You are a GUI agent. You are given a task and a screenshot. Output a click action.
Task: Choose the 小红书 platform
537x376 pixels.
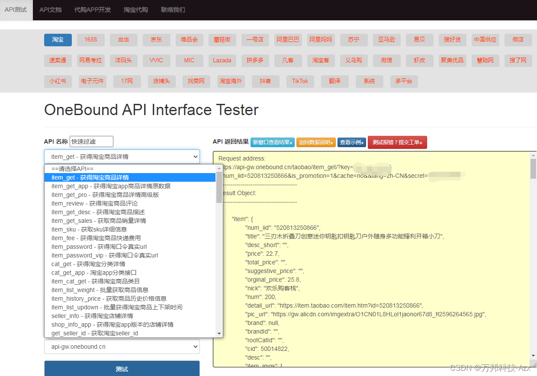58,81
